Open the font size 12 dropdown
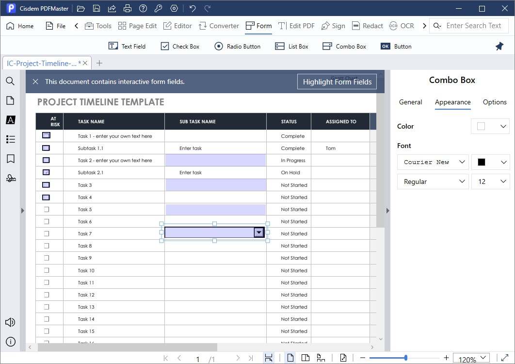The height and width of the screenshot is (364, 515). pos(490,182)
